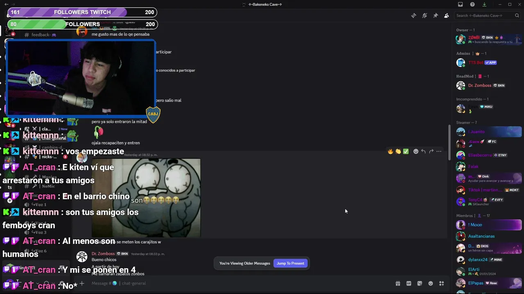Open the Help question mark icon

point(472,4)
